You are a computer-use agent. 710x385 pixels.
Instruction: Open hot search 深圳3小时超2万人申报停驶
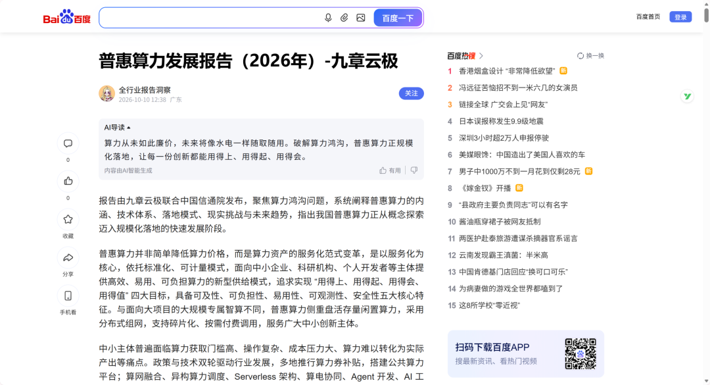click(504, 138)
